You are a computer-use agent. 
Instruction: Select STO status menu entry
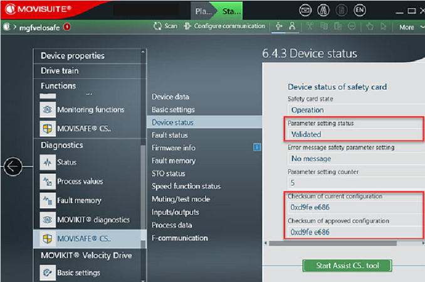tap(169, 173)
